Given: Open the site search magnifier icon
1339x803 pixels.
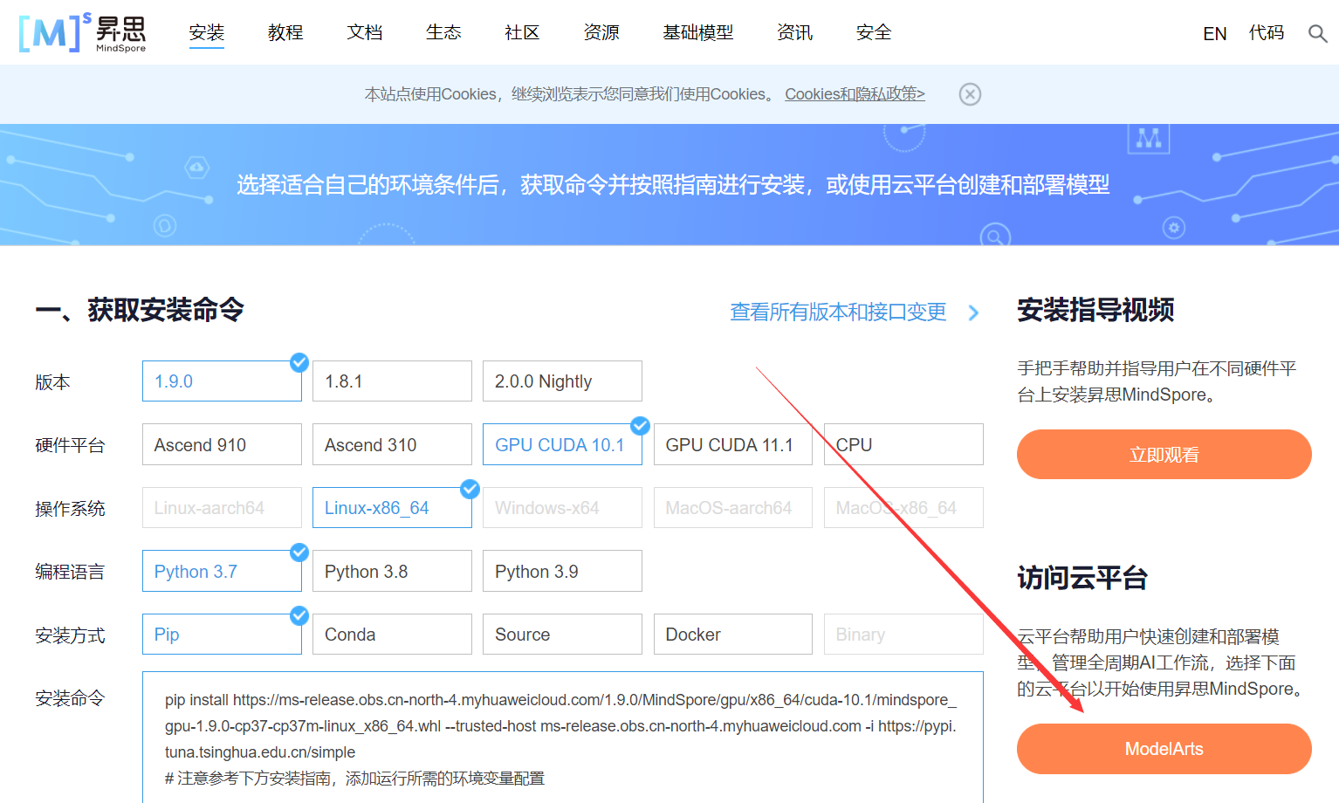Looking at the screenshot, I should pyautogui.click(x=1318, y=33).
